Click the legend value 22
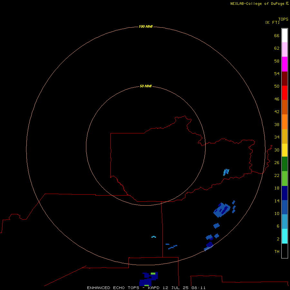Viewport: 290px width, 290px height. [x=277, y=175]
